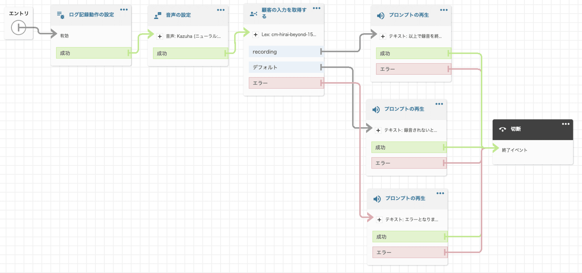Open options menu of the 以上で録音を終 prompt block

coord(444,10)
